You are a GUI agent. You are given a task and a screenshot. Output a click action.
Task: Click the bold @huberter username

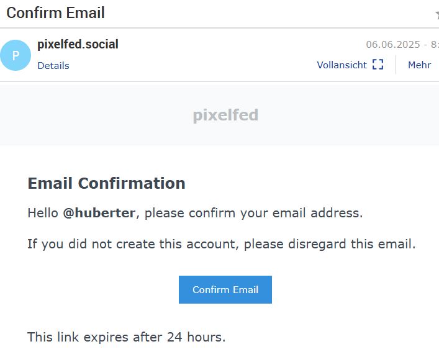[x=99, y=213]
